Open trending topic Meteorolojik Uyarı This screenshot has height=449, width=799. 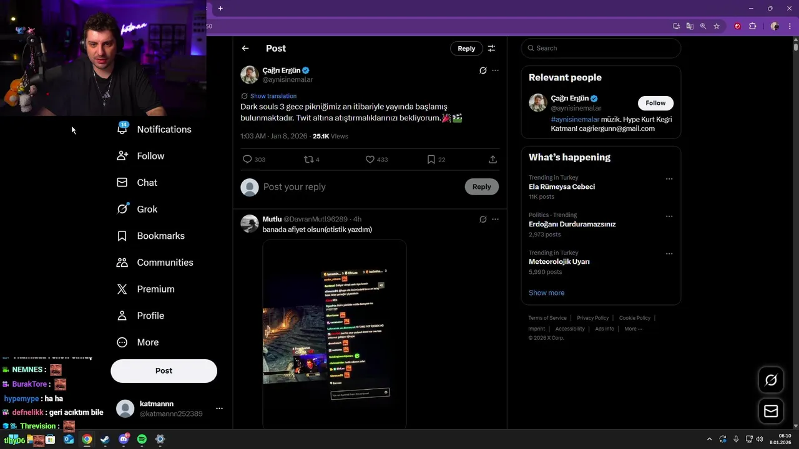click(x=559, y=262)
